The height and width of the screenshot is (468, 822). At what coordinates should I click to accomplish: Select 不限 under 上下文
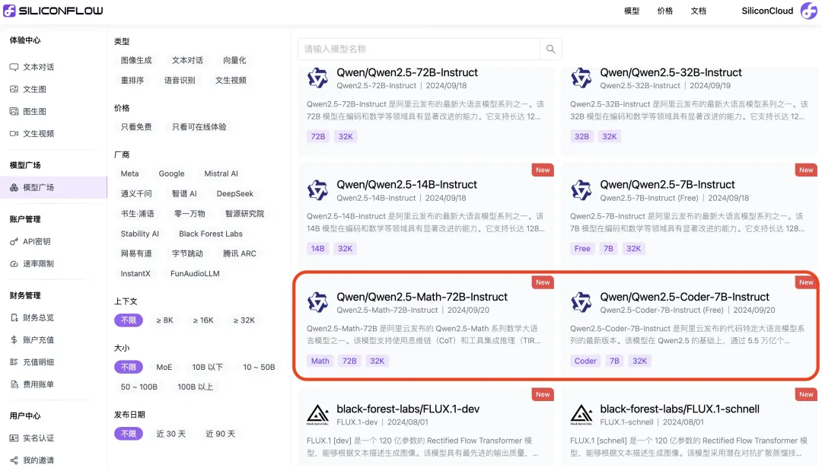point(129,320)
